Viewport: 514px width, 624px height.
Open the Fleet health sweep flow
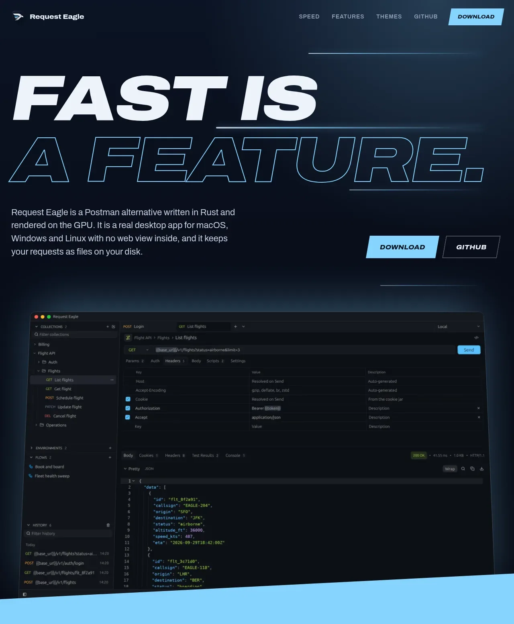[49, 476]
